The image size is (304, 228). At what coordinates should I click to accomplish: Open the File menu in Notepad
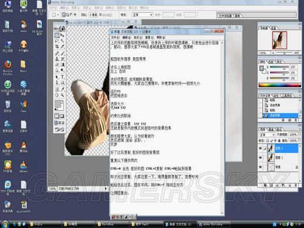(115, 38)
